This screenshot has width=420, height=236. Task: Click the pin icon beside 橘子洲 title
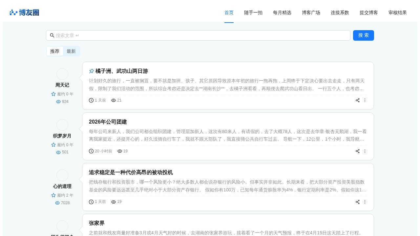[x=92, y=71]
